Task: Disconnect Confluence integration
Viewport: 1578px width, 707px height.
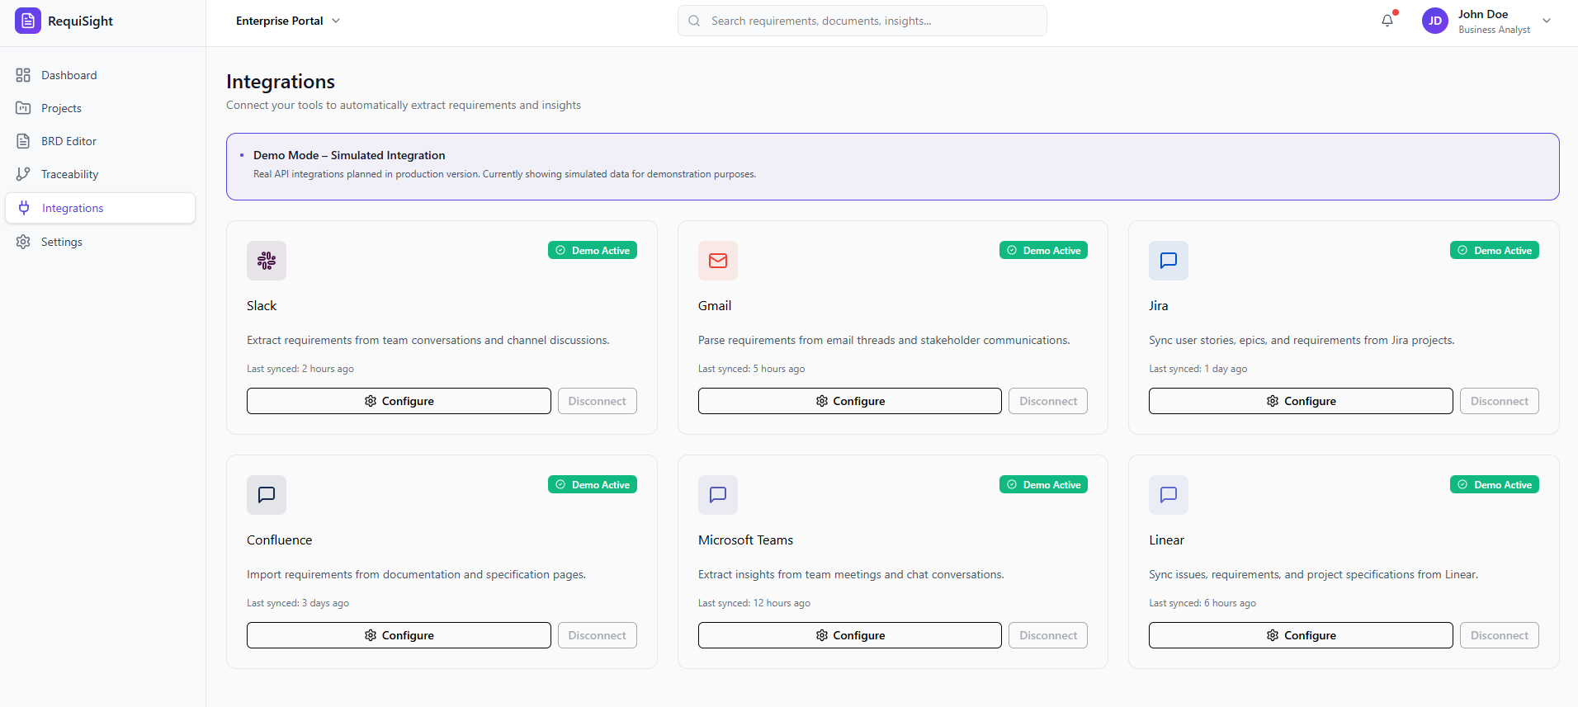Action: point(598,635)
